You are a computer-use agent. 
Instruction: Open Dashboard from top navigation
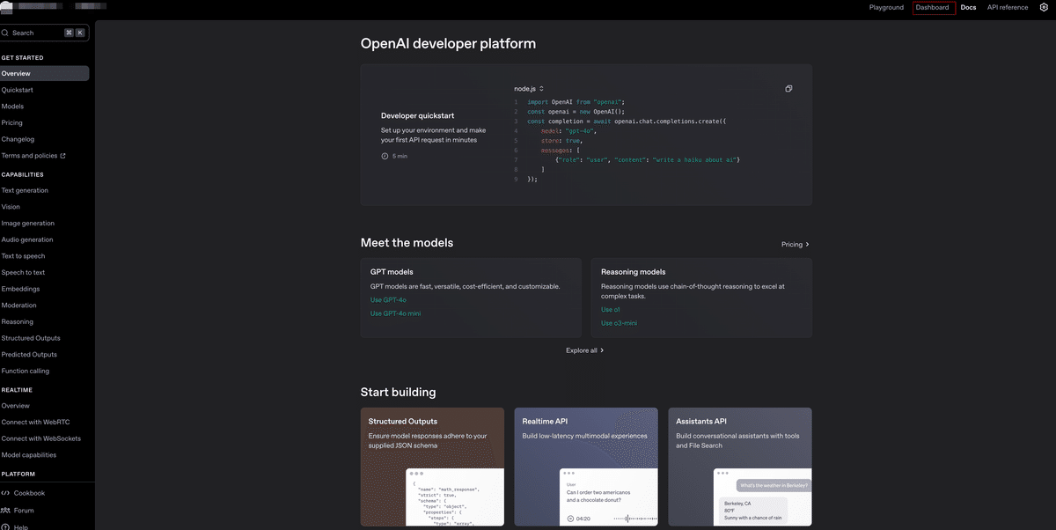click(x=933, y=7)
